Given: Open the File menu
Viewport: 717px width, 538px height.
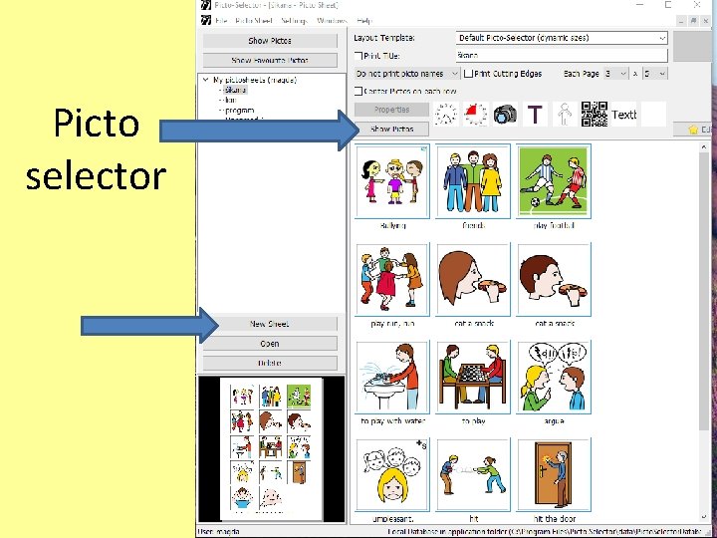Looking at the screenshot, I should pyautogui.click(x=221, y=21).
